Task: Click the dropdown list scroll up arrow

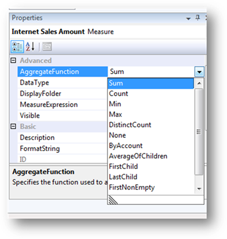Action: click(x=199, y=83)
